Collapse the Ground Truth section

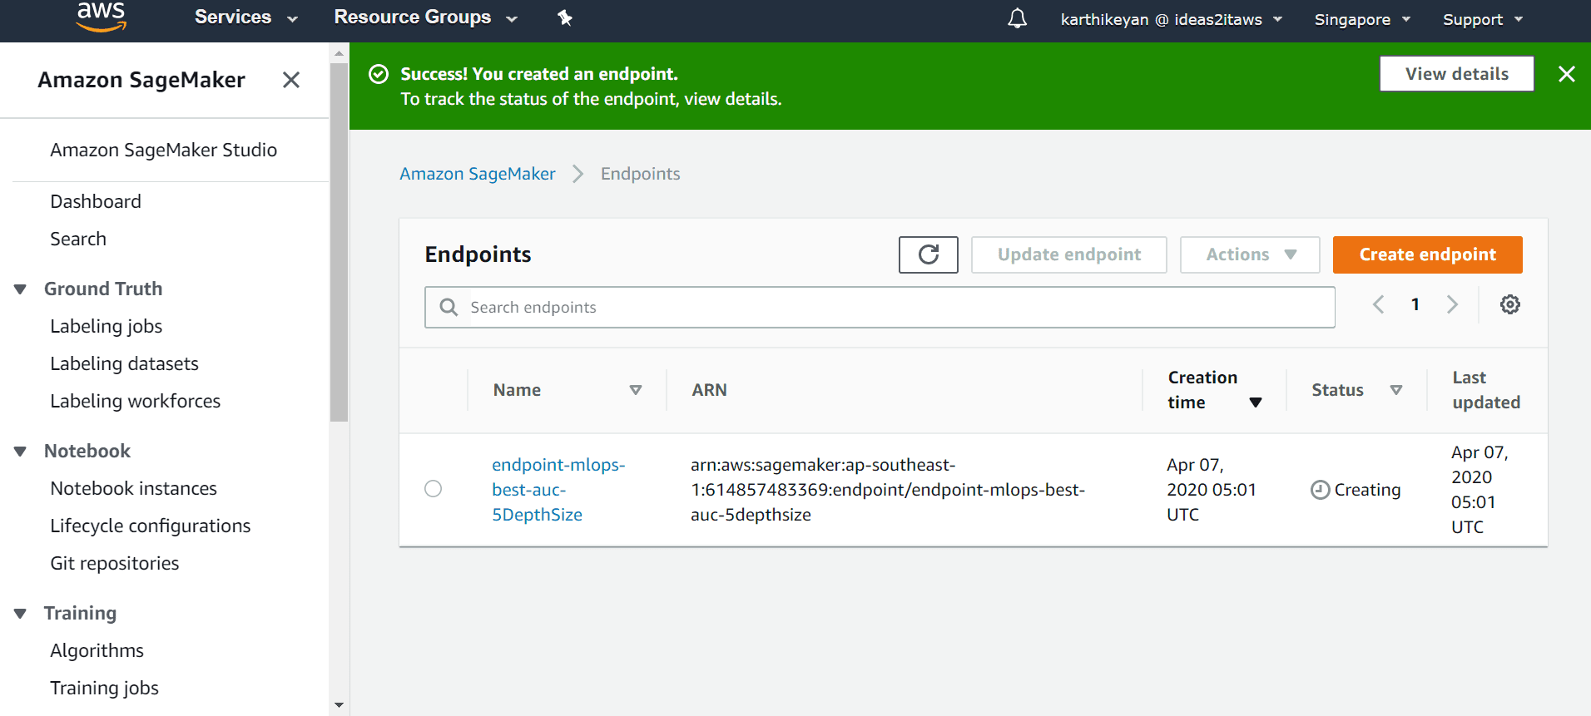pyautogui.click(x=21, y=289)
